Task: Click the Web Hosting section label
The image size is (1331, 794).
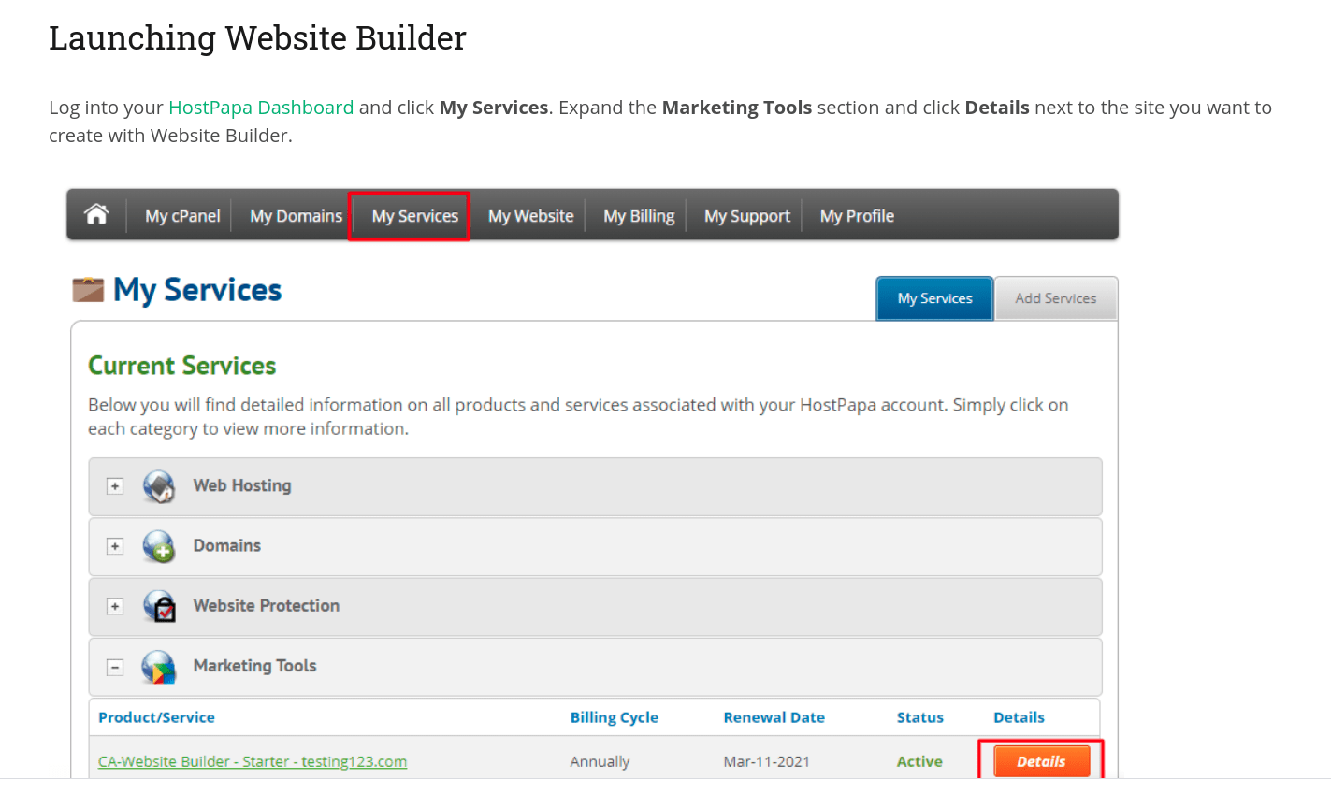Action: click(242, 485)
